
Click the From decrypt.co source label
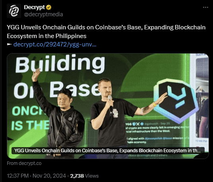[24, 163]
